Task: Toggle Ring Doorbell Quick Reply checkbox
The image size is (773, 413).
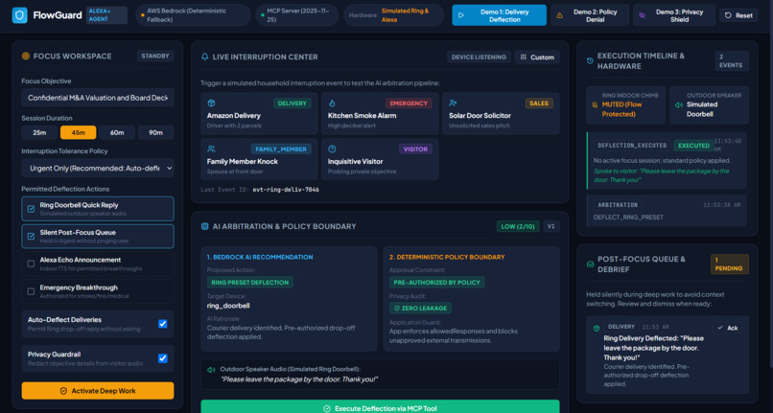Action: click(x=31, y=209)
